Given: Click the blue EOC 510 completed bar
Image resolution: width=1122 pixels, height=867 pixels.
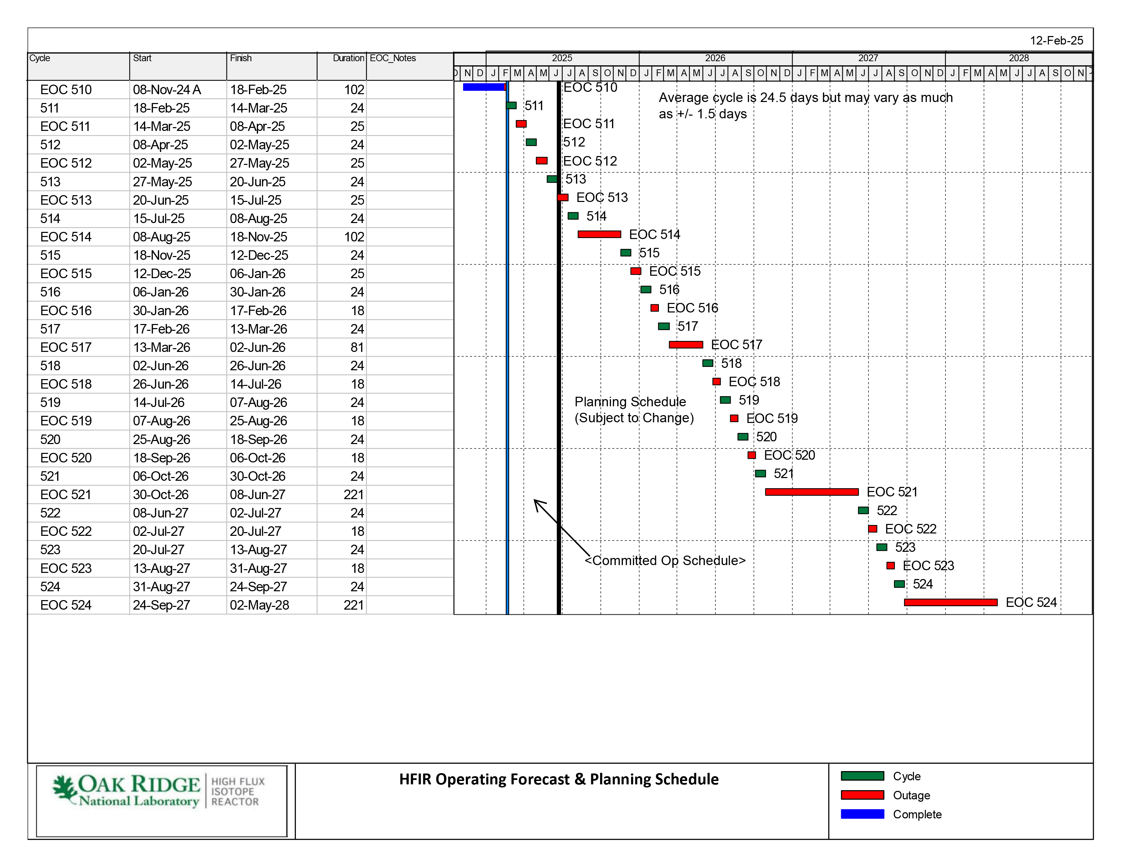Looking at the screenshot, I should click(483, 87).
